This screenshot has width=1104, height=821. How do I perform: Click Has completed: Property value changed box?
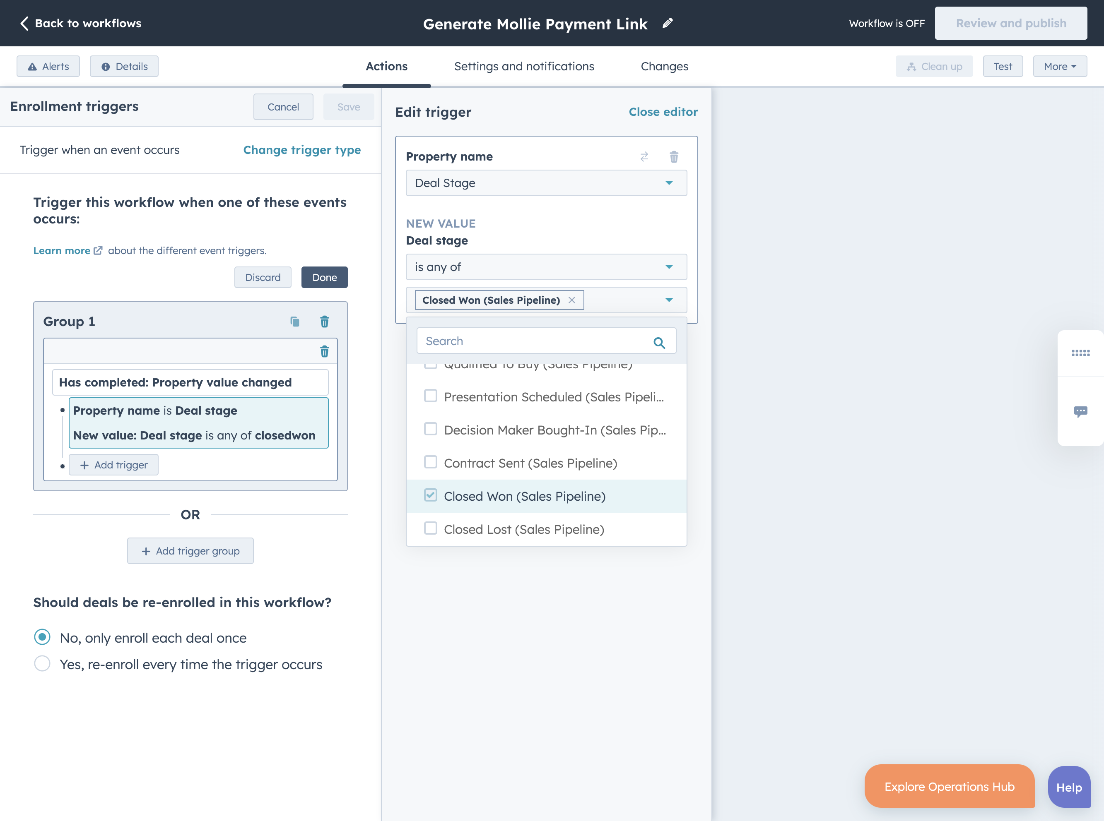(x=190, y=382)
